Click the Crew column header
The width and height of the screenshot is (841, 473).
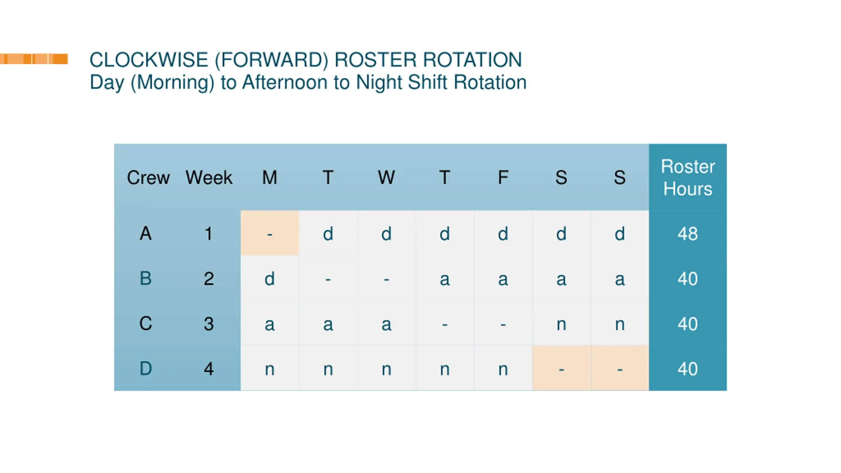pos(148,178)
